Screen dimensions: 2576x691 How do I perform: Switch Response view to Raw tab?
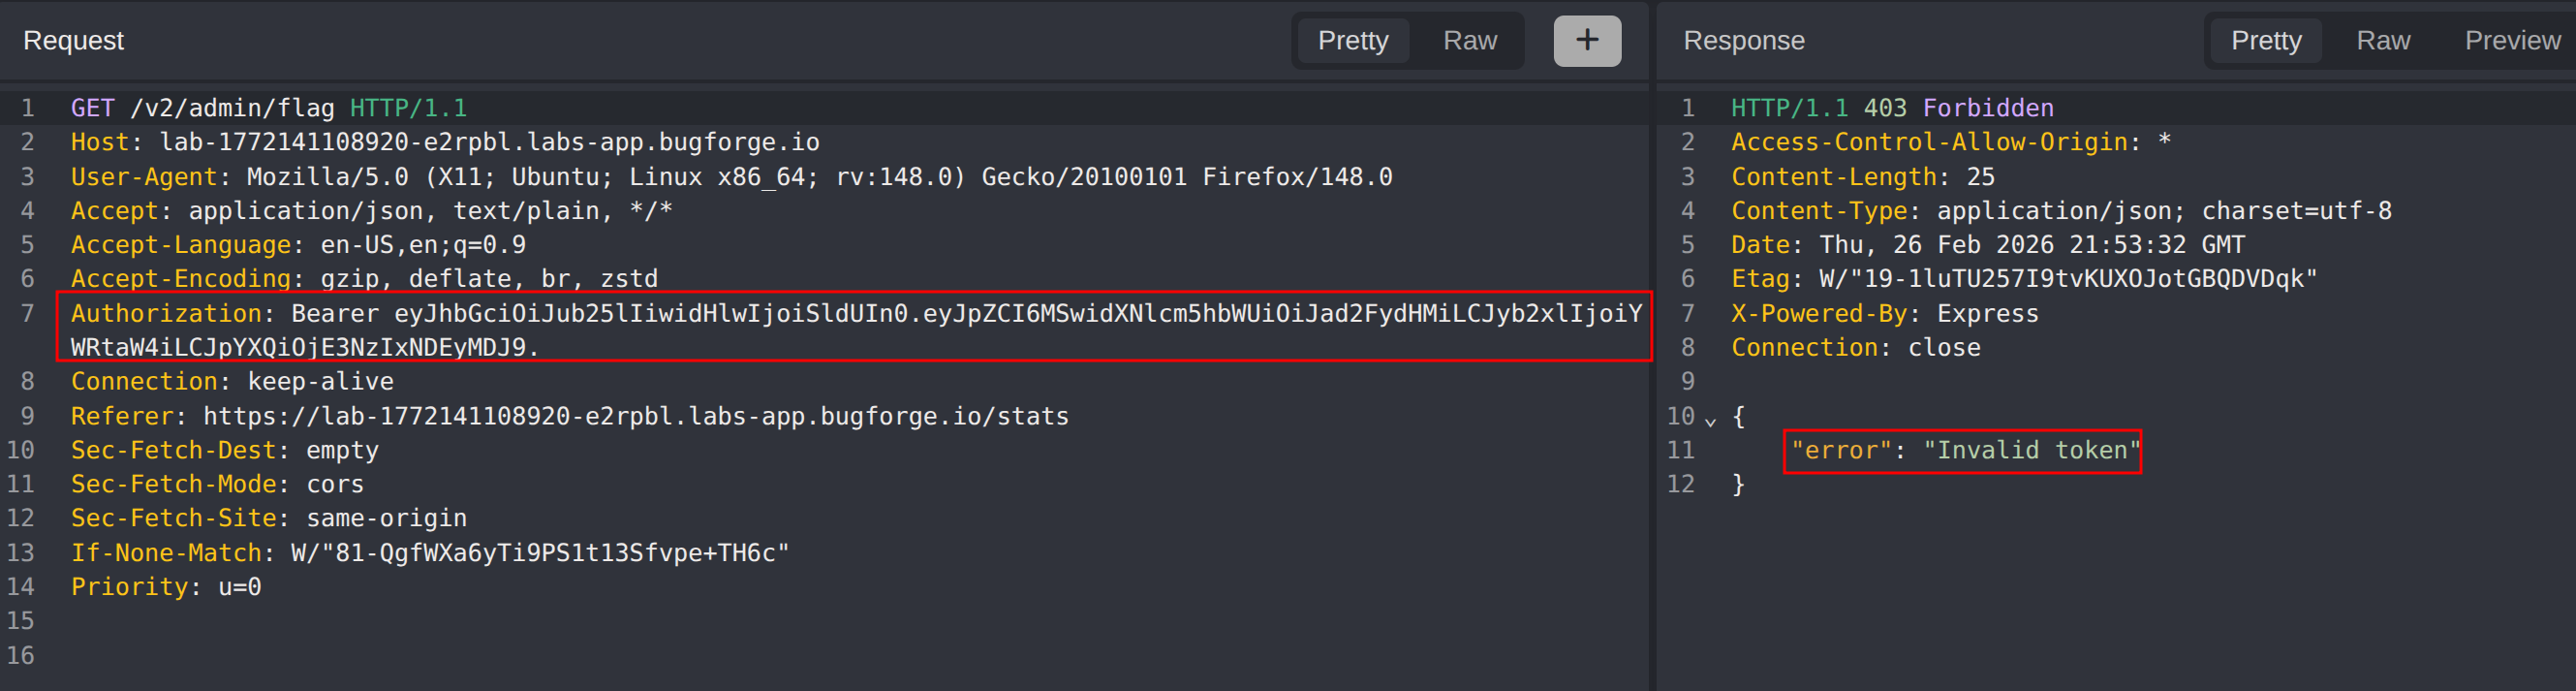point(2382,41)
